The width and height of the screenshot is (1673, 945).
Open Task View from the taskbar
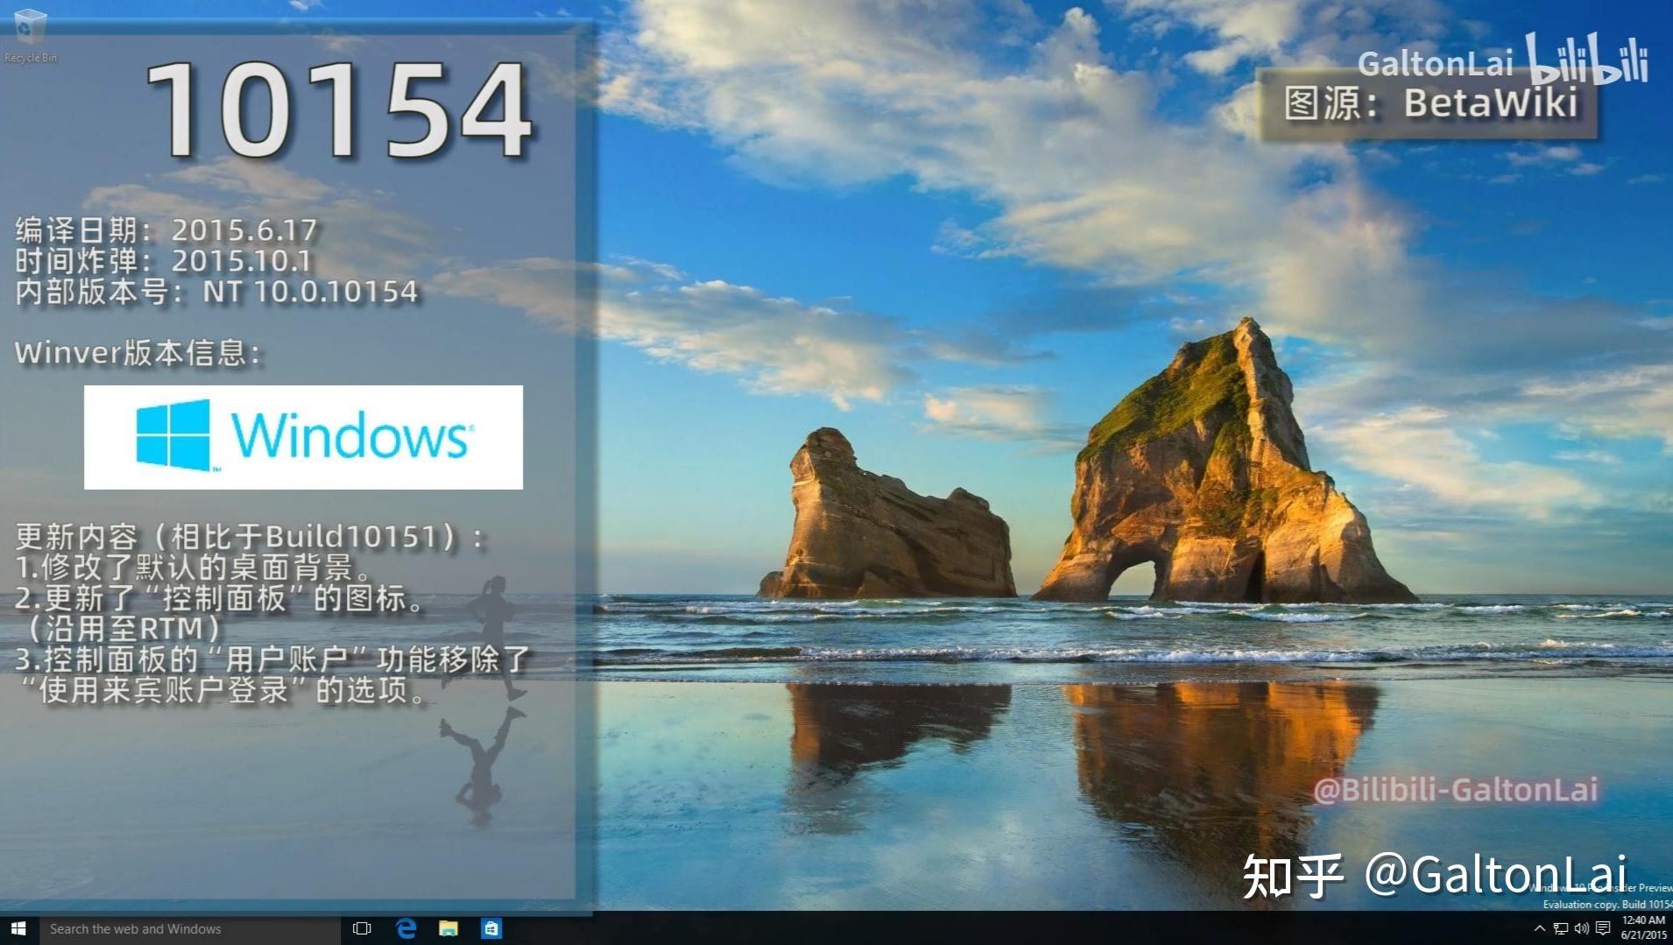coord(362,928)
